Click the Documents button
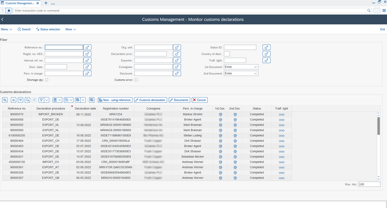Image resolution: width=387 pixels, height=208 pixels. coord(179,100)
